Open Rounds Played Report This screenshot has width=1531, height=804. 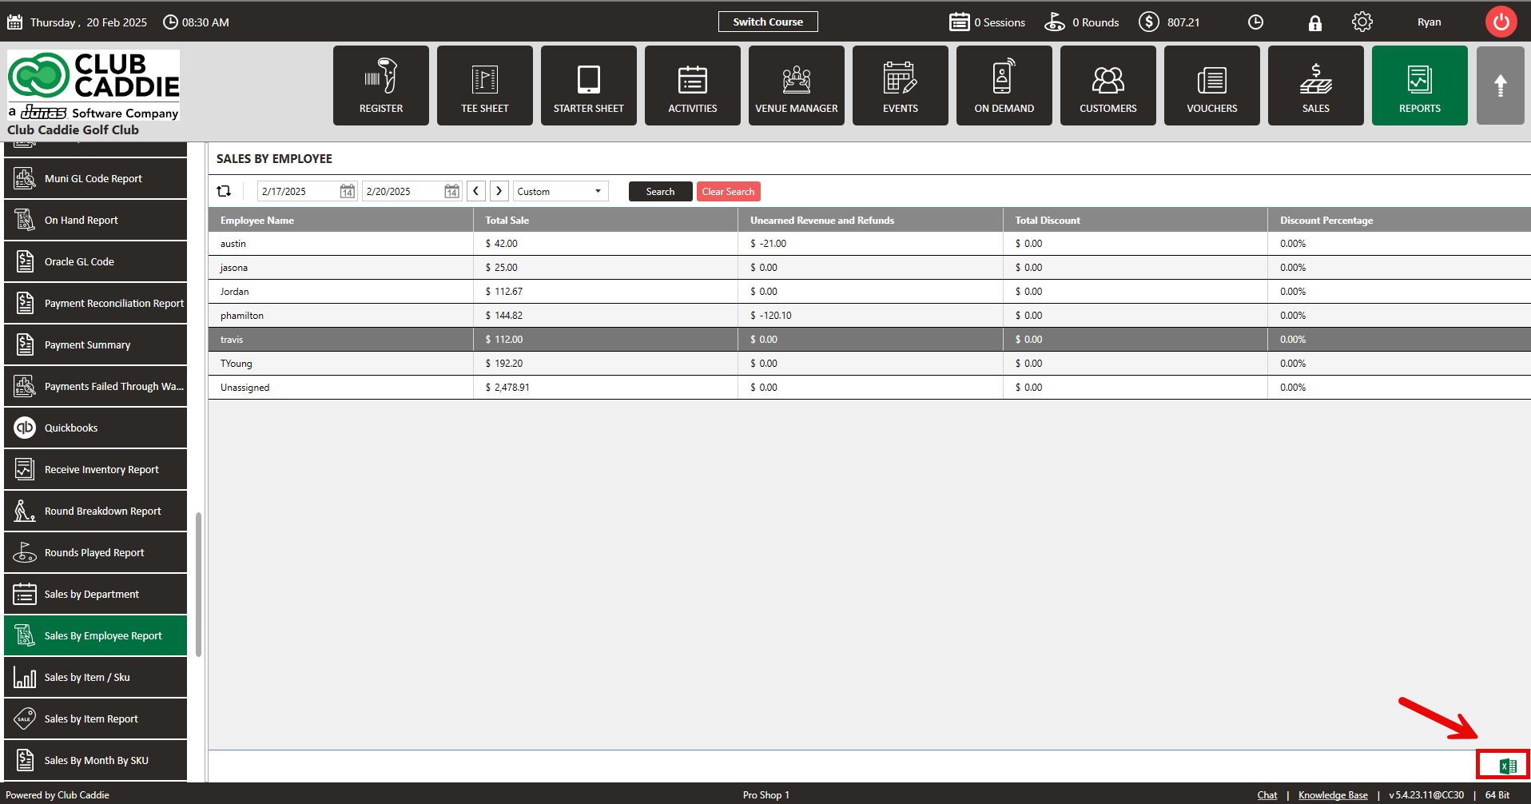[x=95, y=552]
